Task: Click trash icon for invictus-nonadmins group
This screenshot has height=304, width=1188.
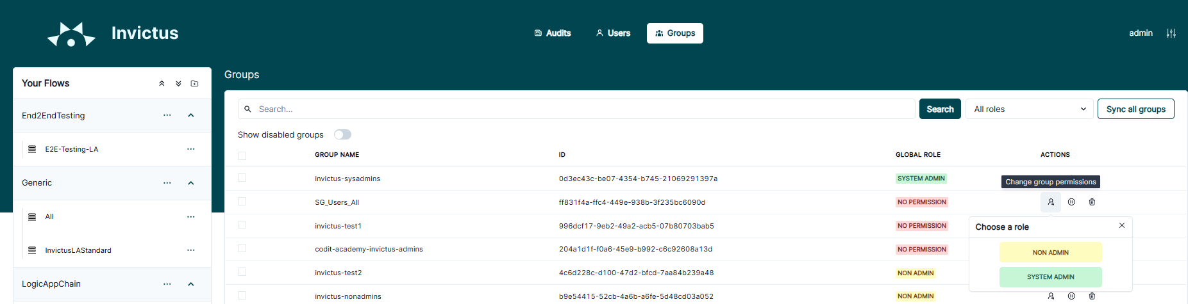Action: (x=1092, y=296)
